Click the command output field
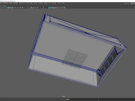Screen dimensions: 135x101 (x=117, y=99)
